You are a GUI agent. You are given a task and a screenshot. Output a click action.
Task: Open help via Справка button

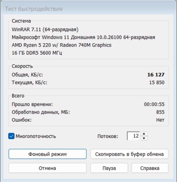[150, 168]
